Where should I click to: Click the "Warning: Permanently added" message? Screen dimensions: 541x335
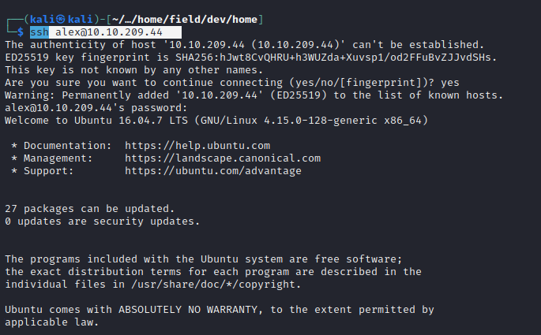(x=83, y=95)
